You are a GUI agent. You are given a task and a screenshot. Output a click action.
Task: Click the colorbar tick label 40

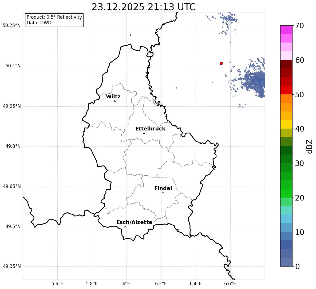click(299, 129)
